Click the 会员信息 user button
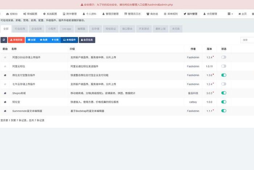The width and height of the screenshot is (254, 170). click(x=87, y=40)
